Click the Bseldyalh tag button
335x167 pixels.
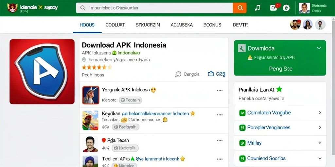click(x=126, y=127)
